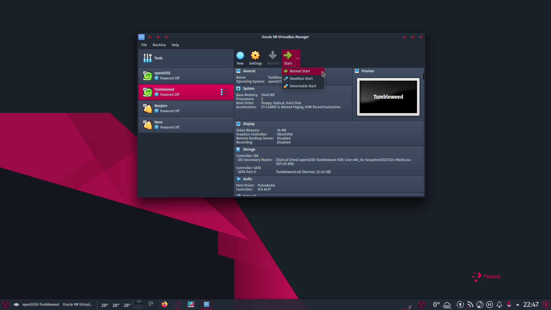Screen dimensions: 551x310
Task: Click the Discard toolbar icon
Action: (x=273, y=58)
